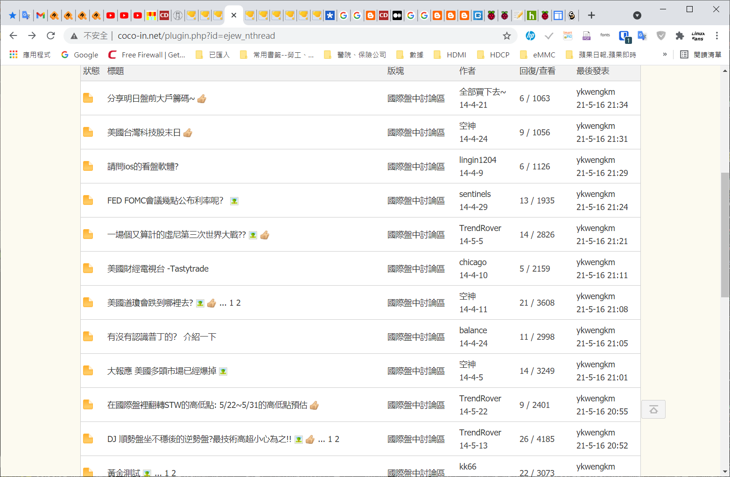Open thread 請問ios的看盤軟體?

click(143, 167)
